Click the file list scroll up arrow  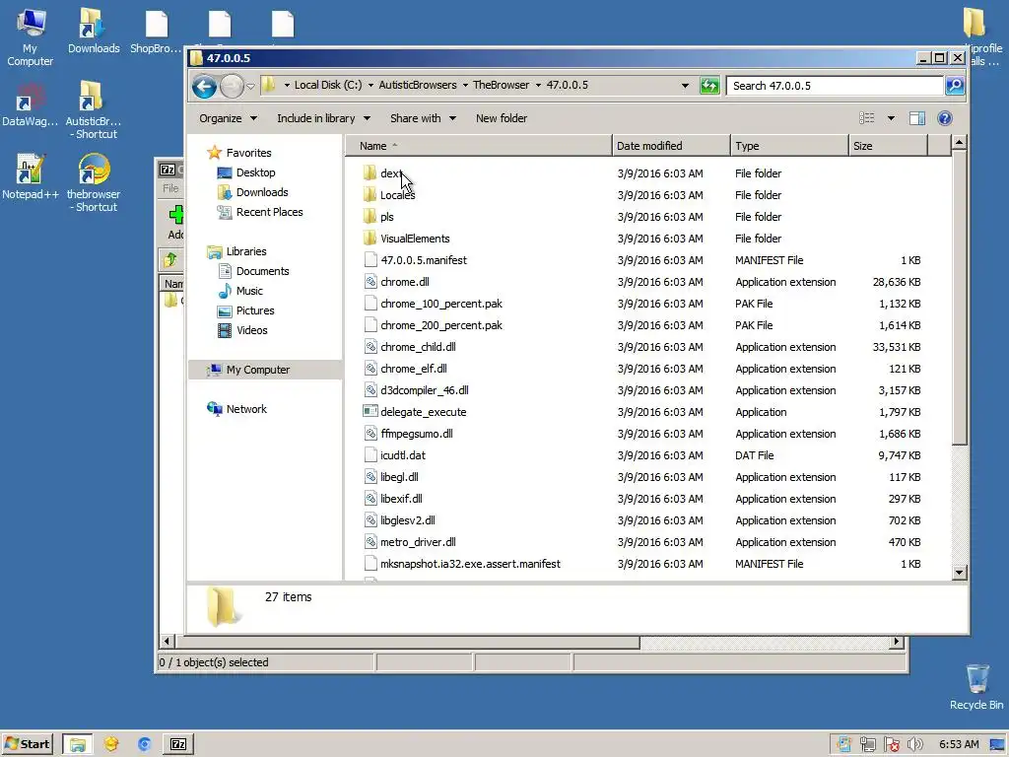point(960,143)
